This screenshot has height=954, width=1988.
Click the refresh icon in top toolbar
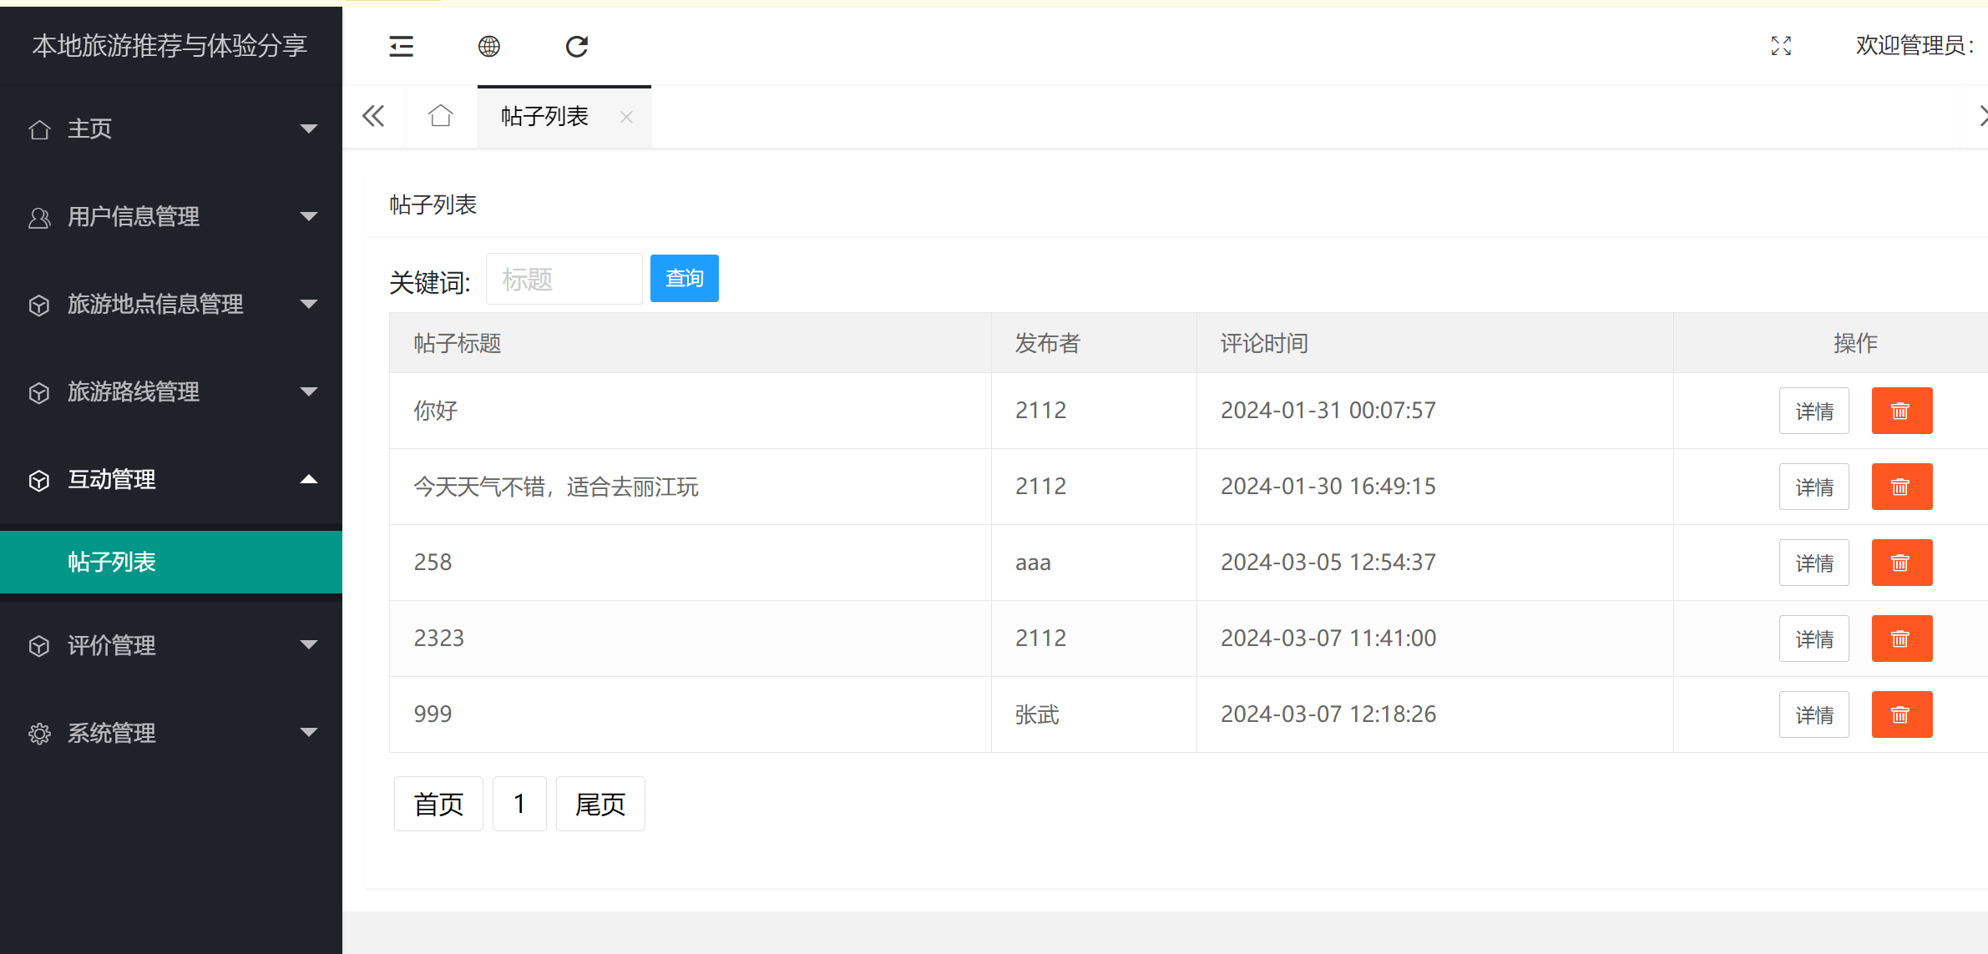577,46
